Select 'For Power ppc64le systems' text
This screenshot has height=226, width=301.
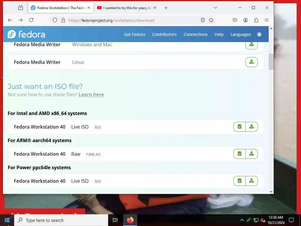(39, 167)
